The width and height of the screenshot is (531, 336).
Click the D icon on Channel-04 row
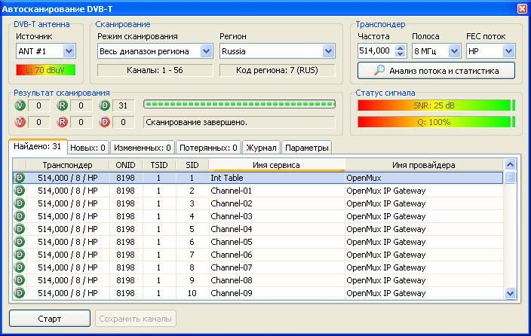pos(20,229)
